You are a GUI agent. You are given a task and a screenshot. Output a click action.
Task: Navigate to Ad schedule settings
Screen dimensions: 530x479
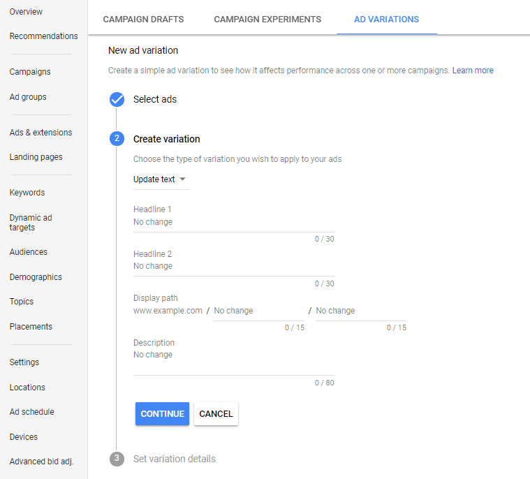(x=32, y=412)
